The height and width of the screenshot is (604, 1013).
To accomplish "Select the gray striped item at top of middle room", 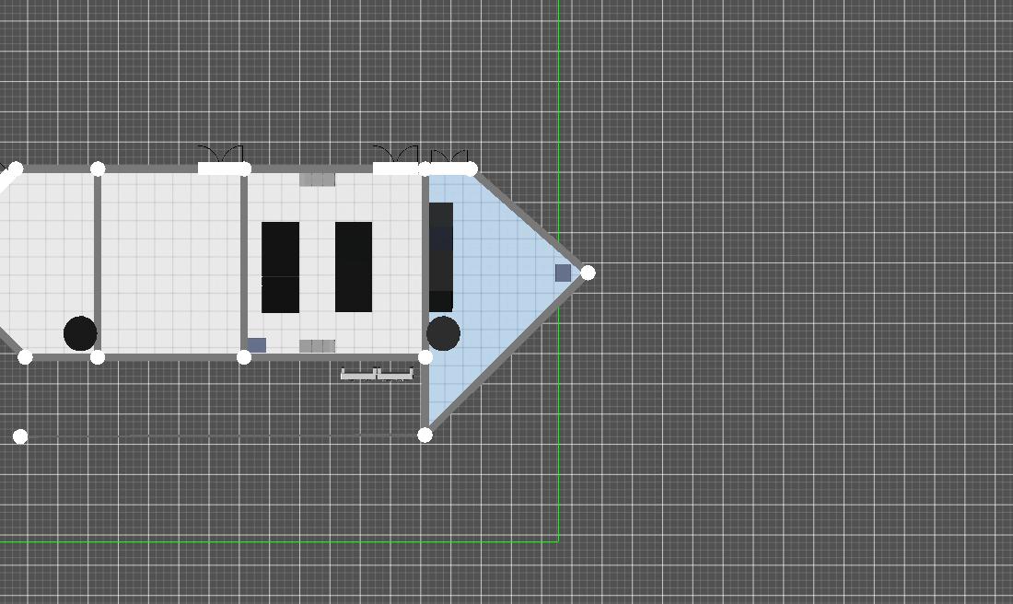I will pyautogui.click(x=317, y=180).
